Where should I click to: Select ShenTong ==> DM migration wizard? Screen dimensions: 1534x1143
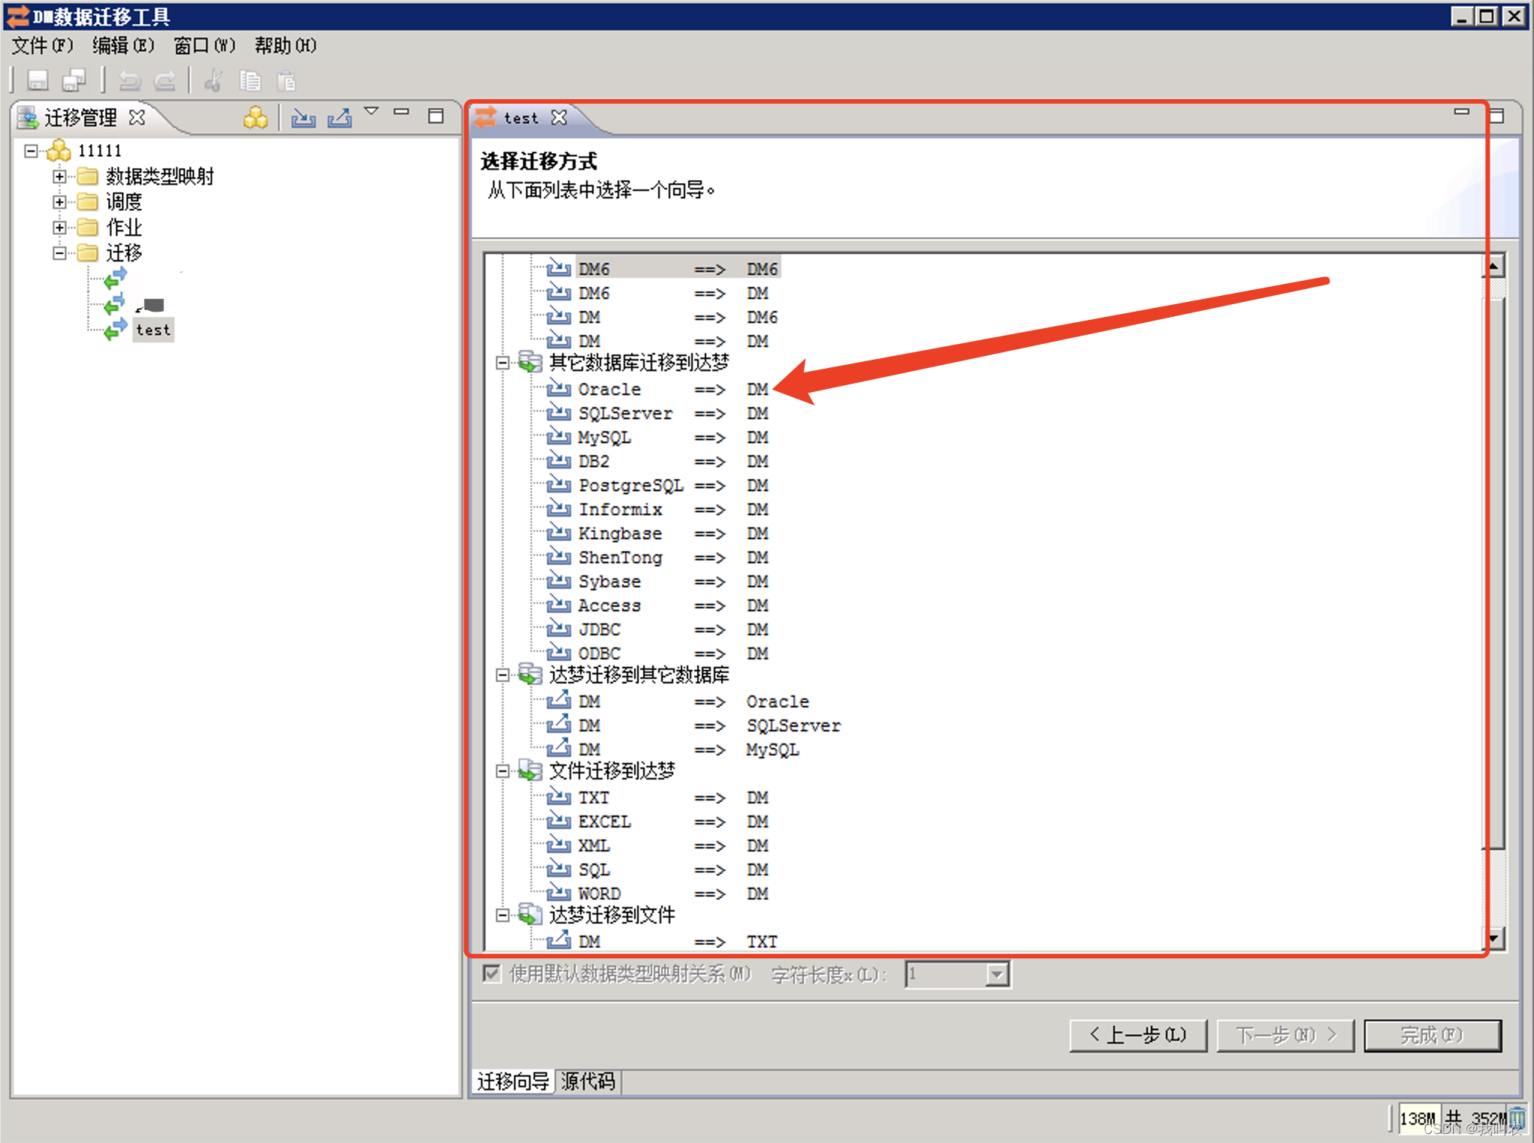657,558
